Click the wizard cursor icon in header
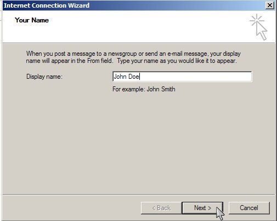Screen dimensions: 277x221 click(258, 27)
